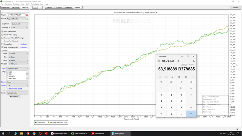Check the DON flag
242x136 pixels.
click(7, 74)
